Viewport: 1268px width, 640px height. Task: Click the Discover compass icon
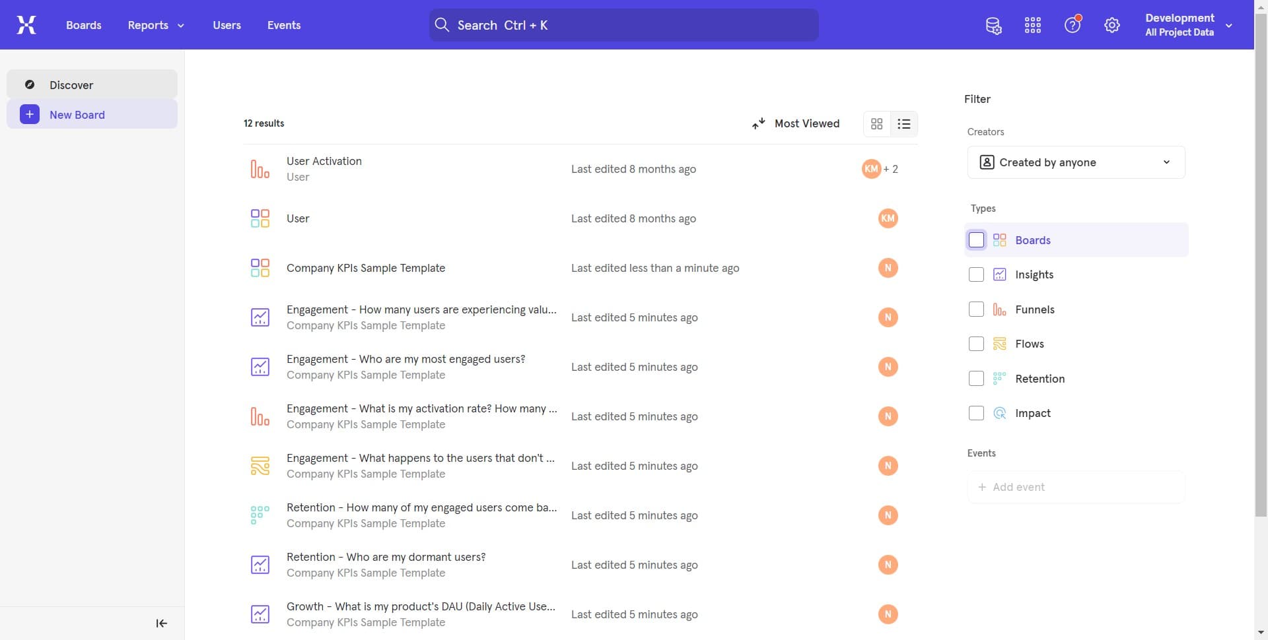tap(29, 84)
